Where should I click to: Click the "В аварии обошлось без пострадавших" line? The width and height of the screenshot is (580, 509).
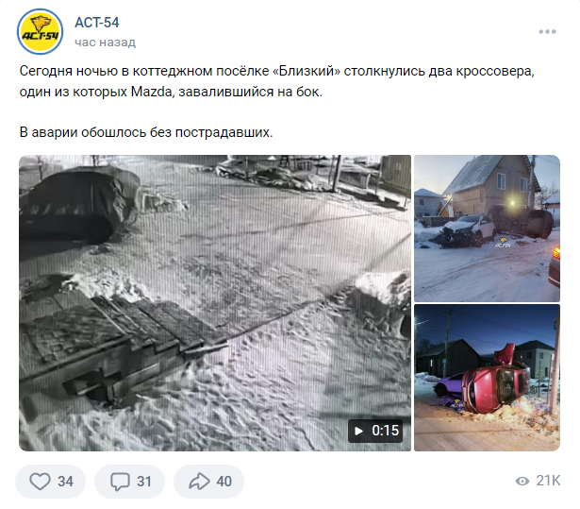pyautogui.click(x=146, y=132)
